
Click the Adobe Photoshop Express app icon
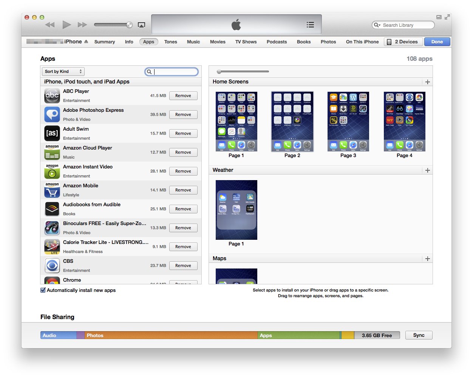(x=52, y=114)
